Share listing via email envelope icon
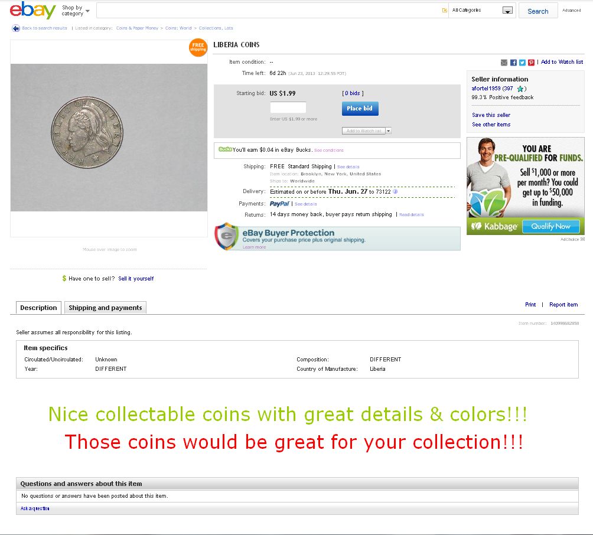 coord(504,63)
